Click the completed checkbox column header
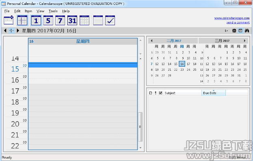253x161 pixels. (160, 93)
